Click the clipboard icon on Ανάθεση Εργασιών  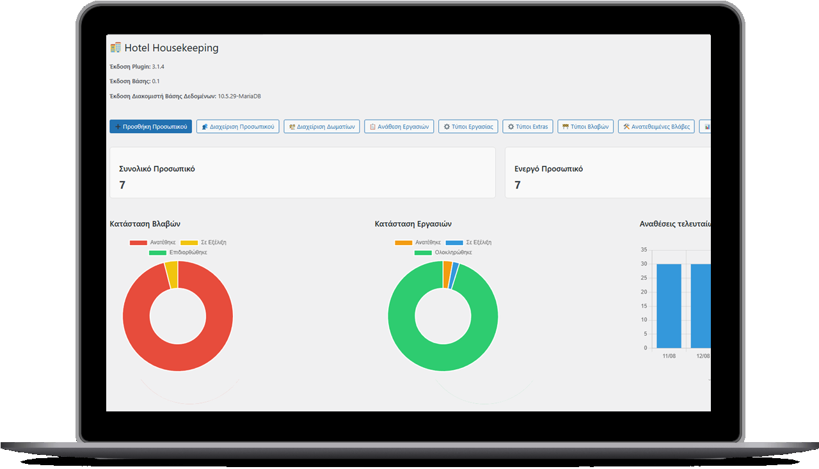coord(372,127)
